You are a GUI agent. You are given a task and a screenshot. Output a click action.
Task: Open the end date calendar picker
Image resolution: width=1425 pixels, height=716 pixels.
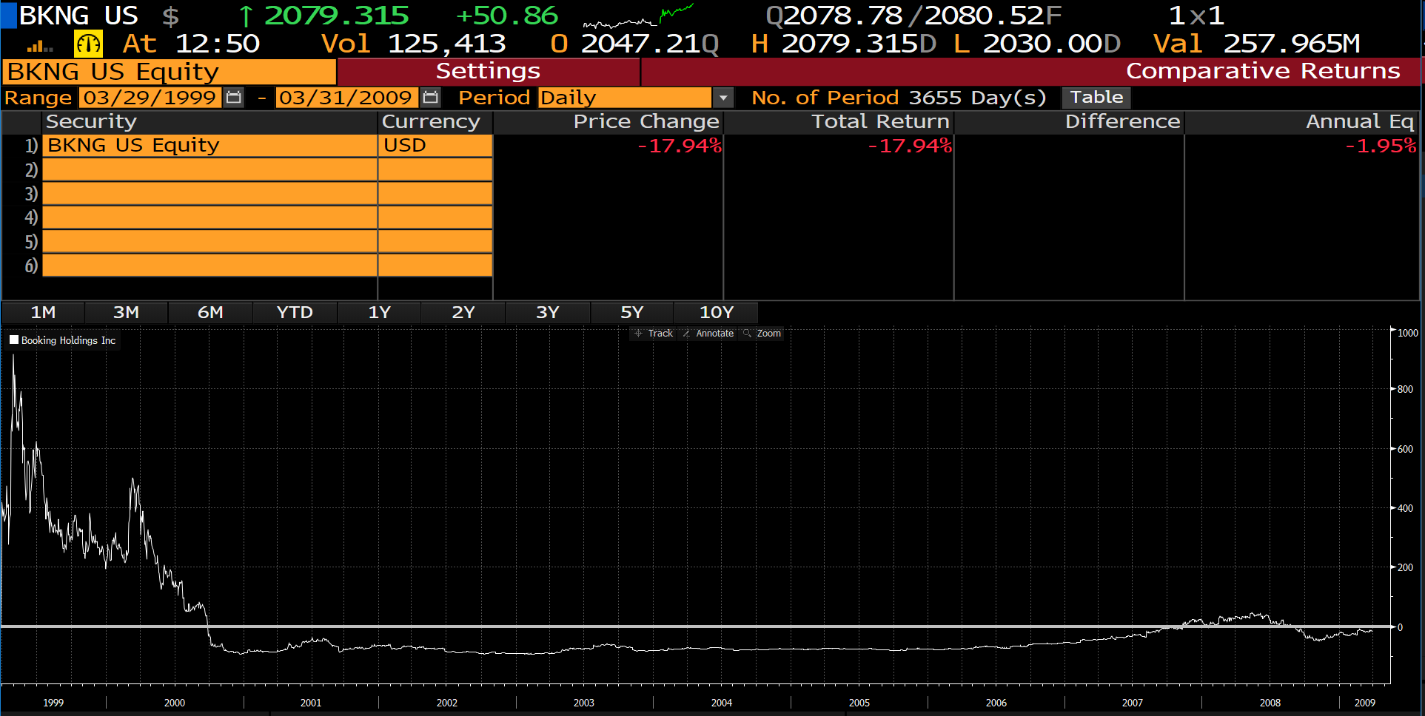[430, 98]
